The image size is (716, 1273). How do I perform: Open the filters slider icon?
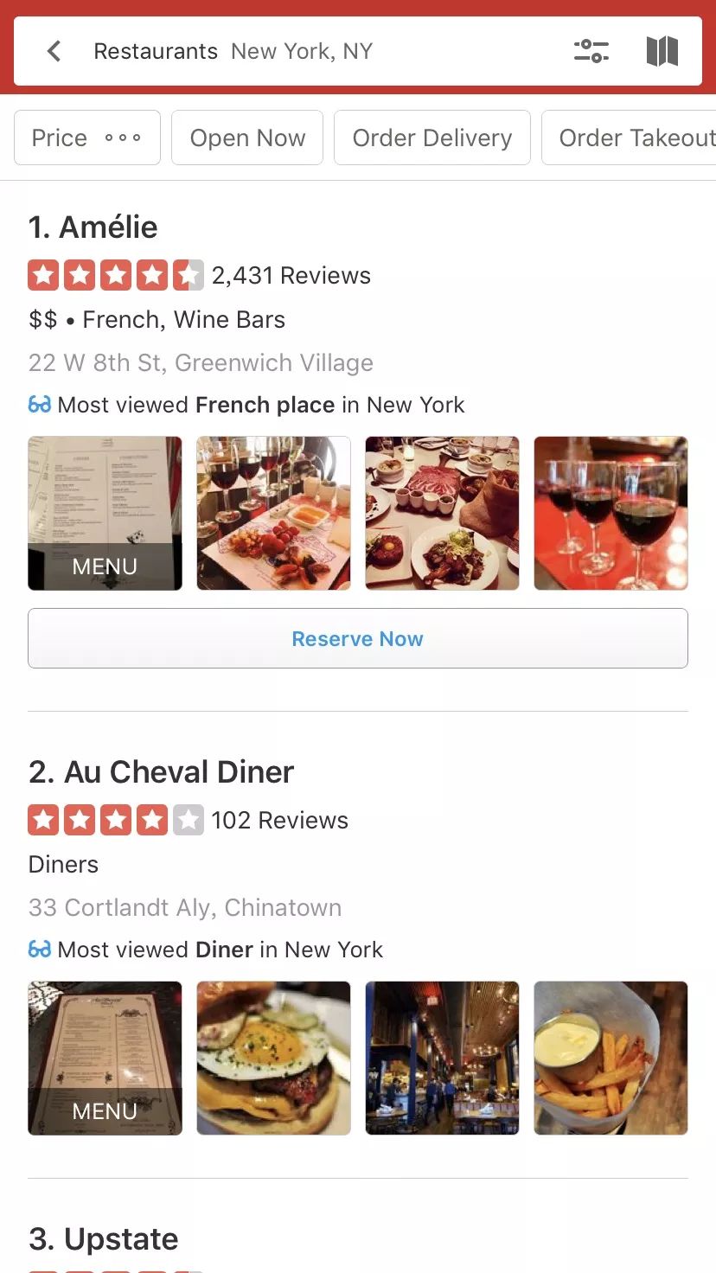pos(591,51)
